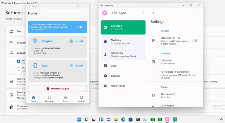Open the LSPosed three-dot overflow menu
Image resolution: width=225 pixels, height=123 pixels.
click(x=143, y=13)
